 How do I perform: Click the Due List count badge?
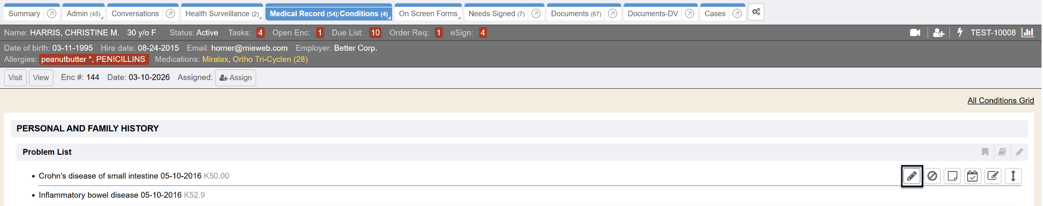pos(375,32)
